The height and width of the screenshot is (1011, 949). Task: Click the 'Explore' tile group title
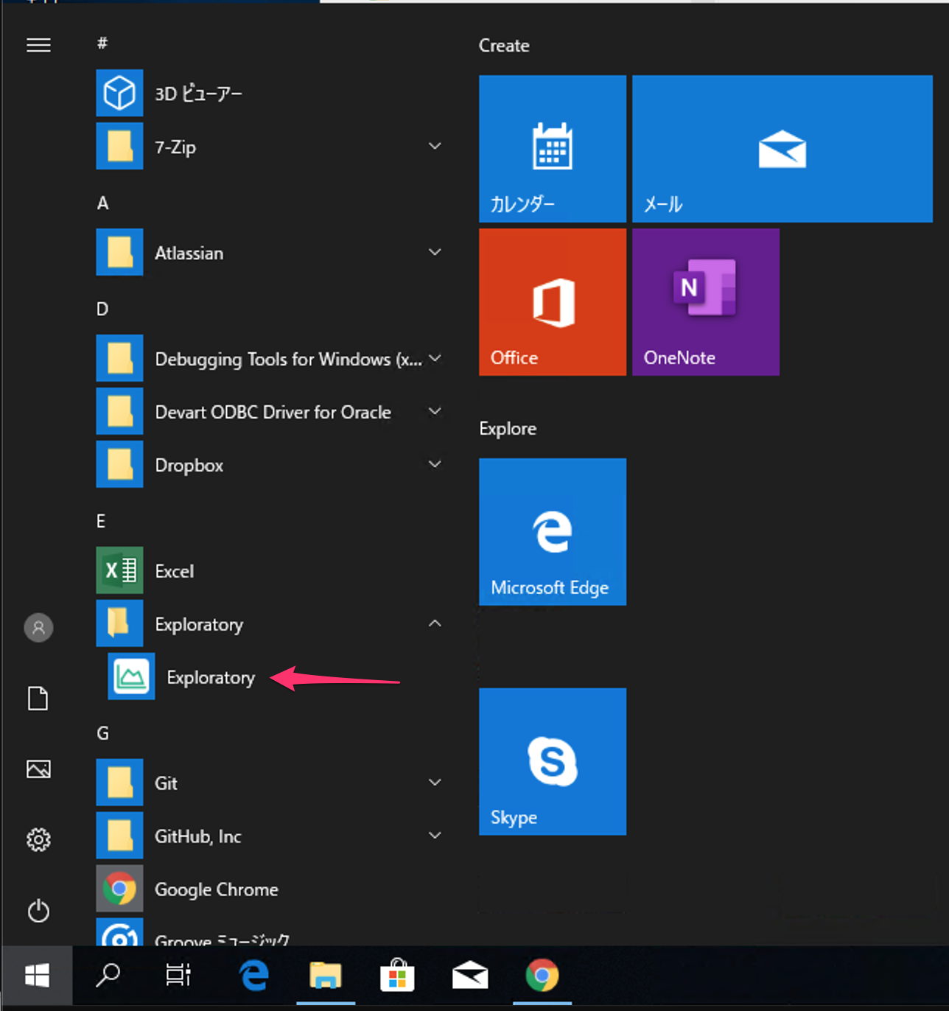(x=508, y=429)
